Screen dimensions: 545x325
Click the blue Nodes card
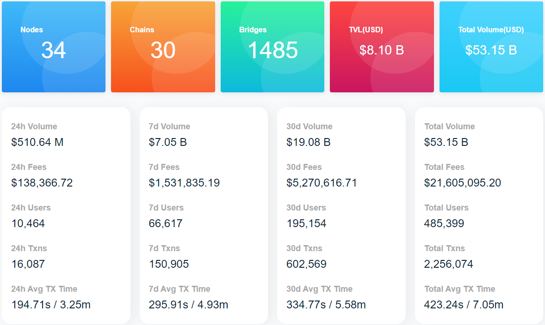[x=54, y=47]
